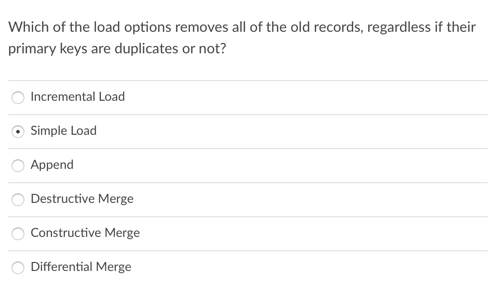Image resolution: width=501 pixels, height=292 pixels.
Task: Click the Append answer label
Action: (x=52, y=165)
